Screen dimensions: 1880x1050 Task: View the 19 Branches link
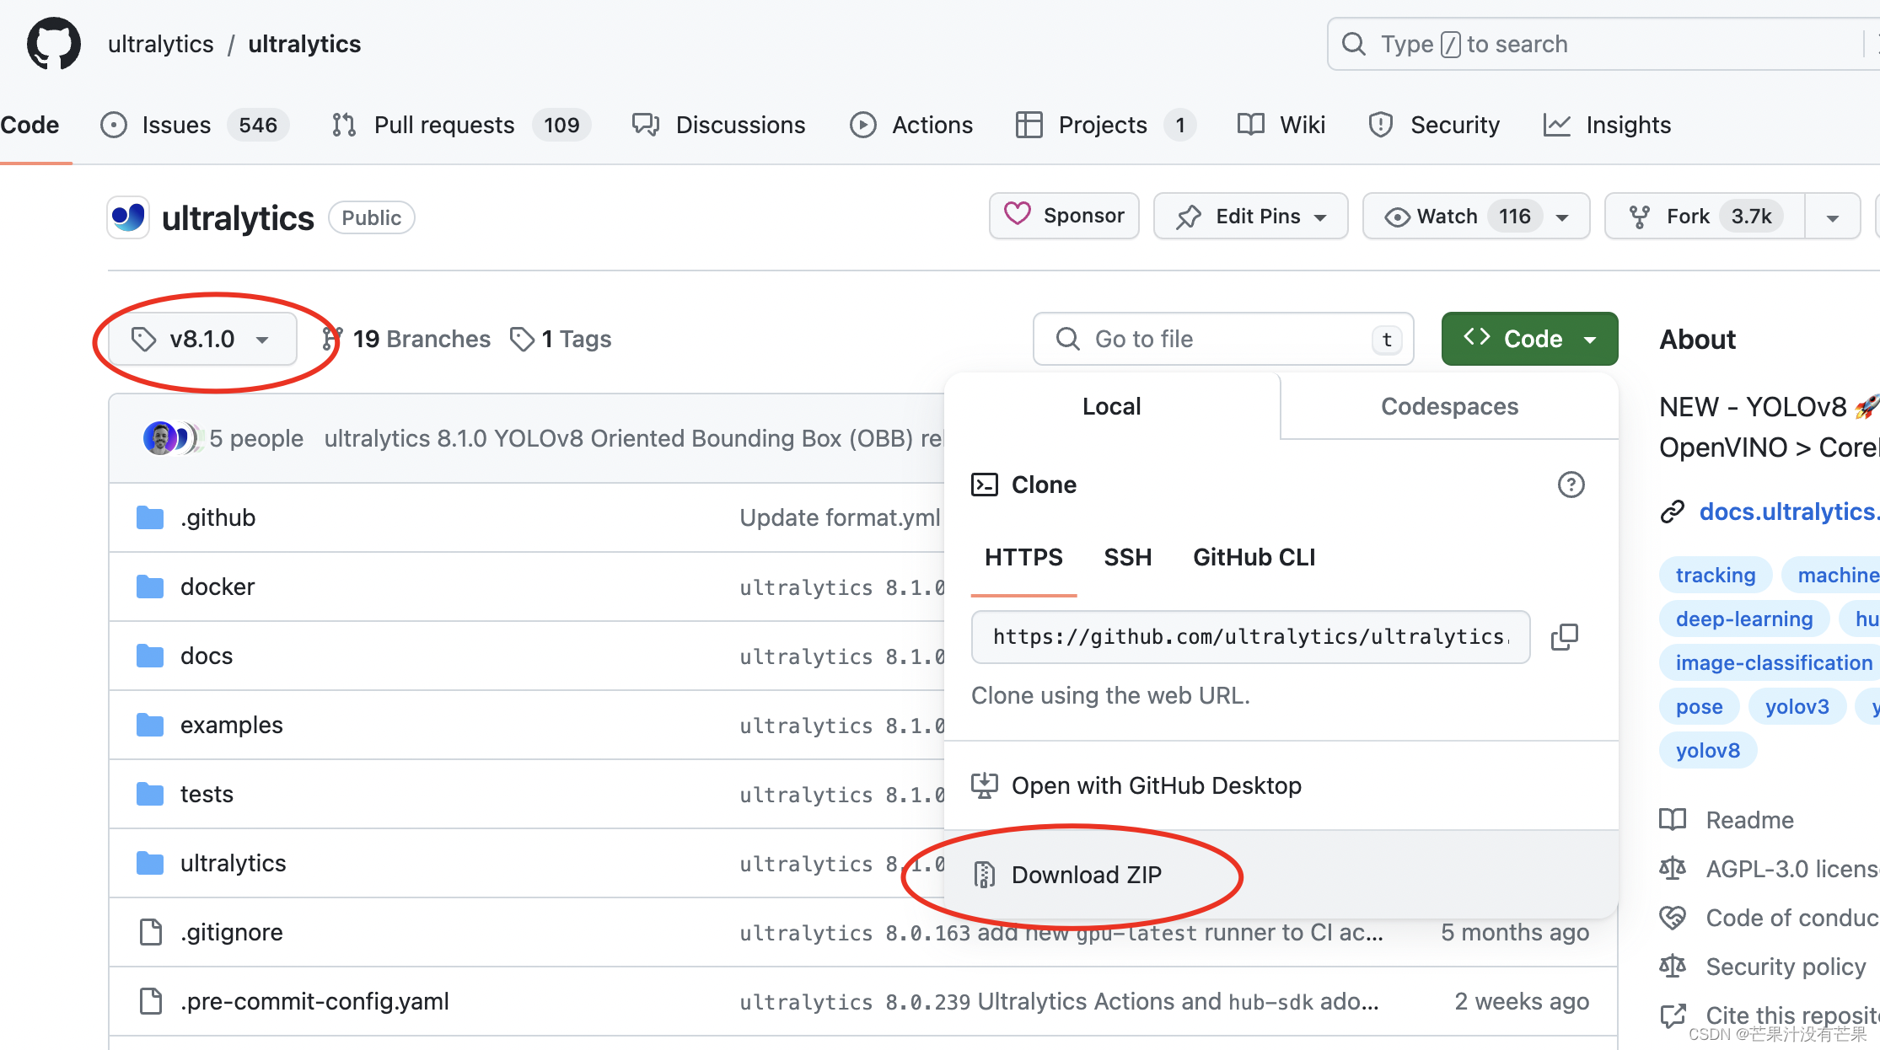click(x=406, y=339)
